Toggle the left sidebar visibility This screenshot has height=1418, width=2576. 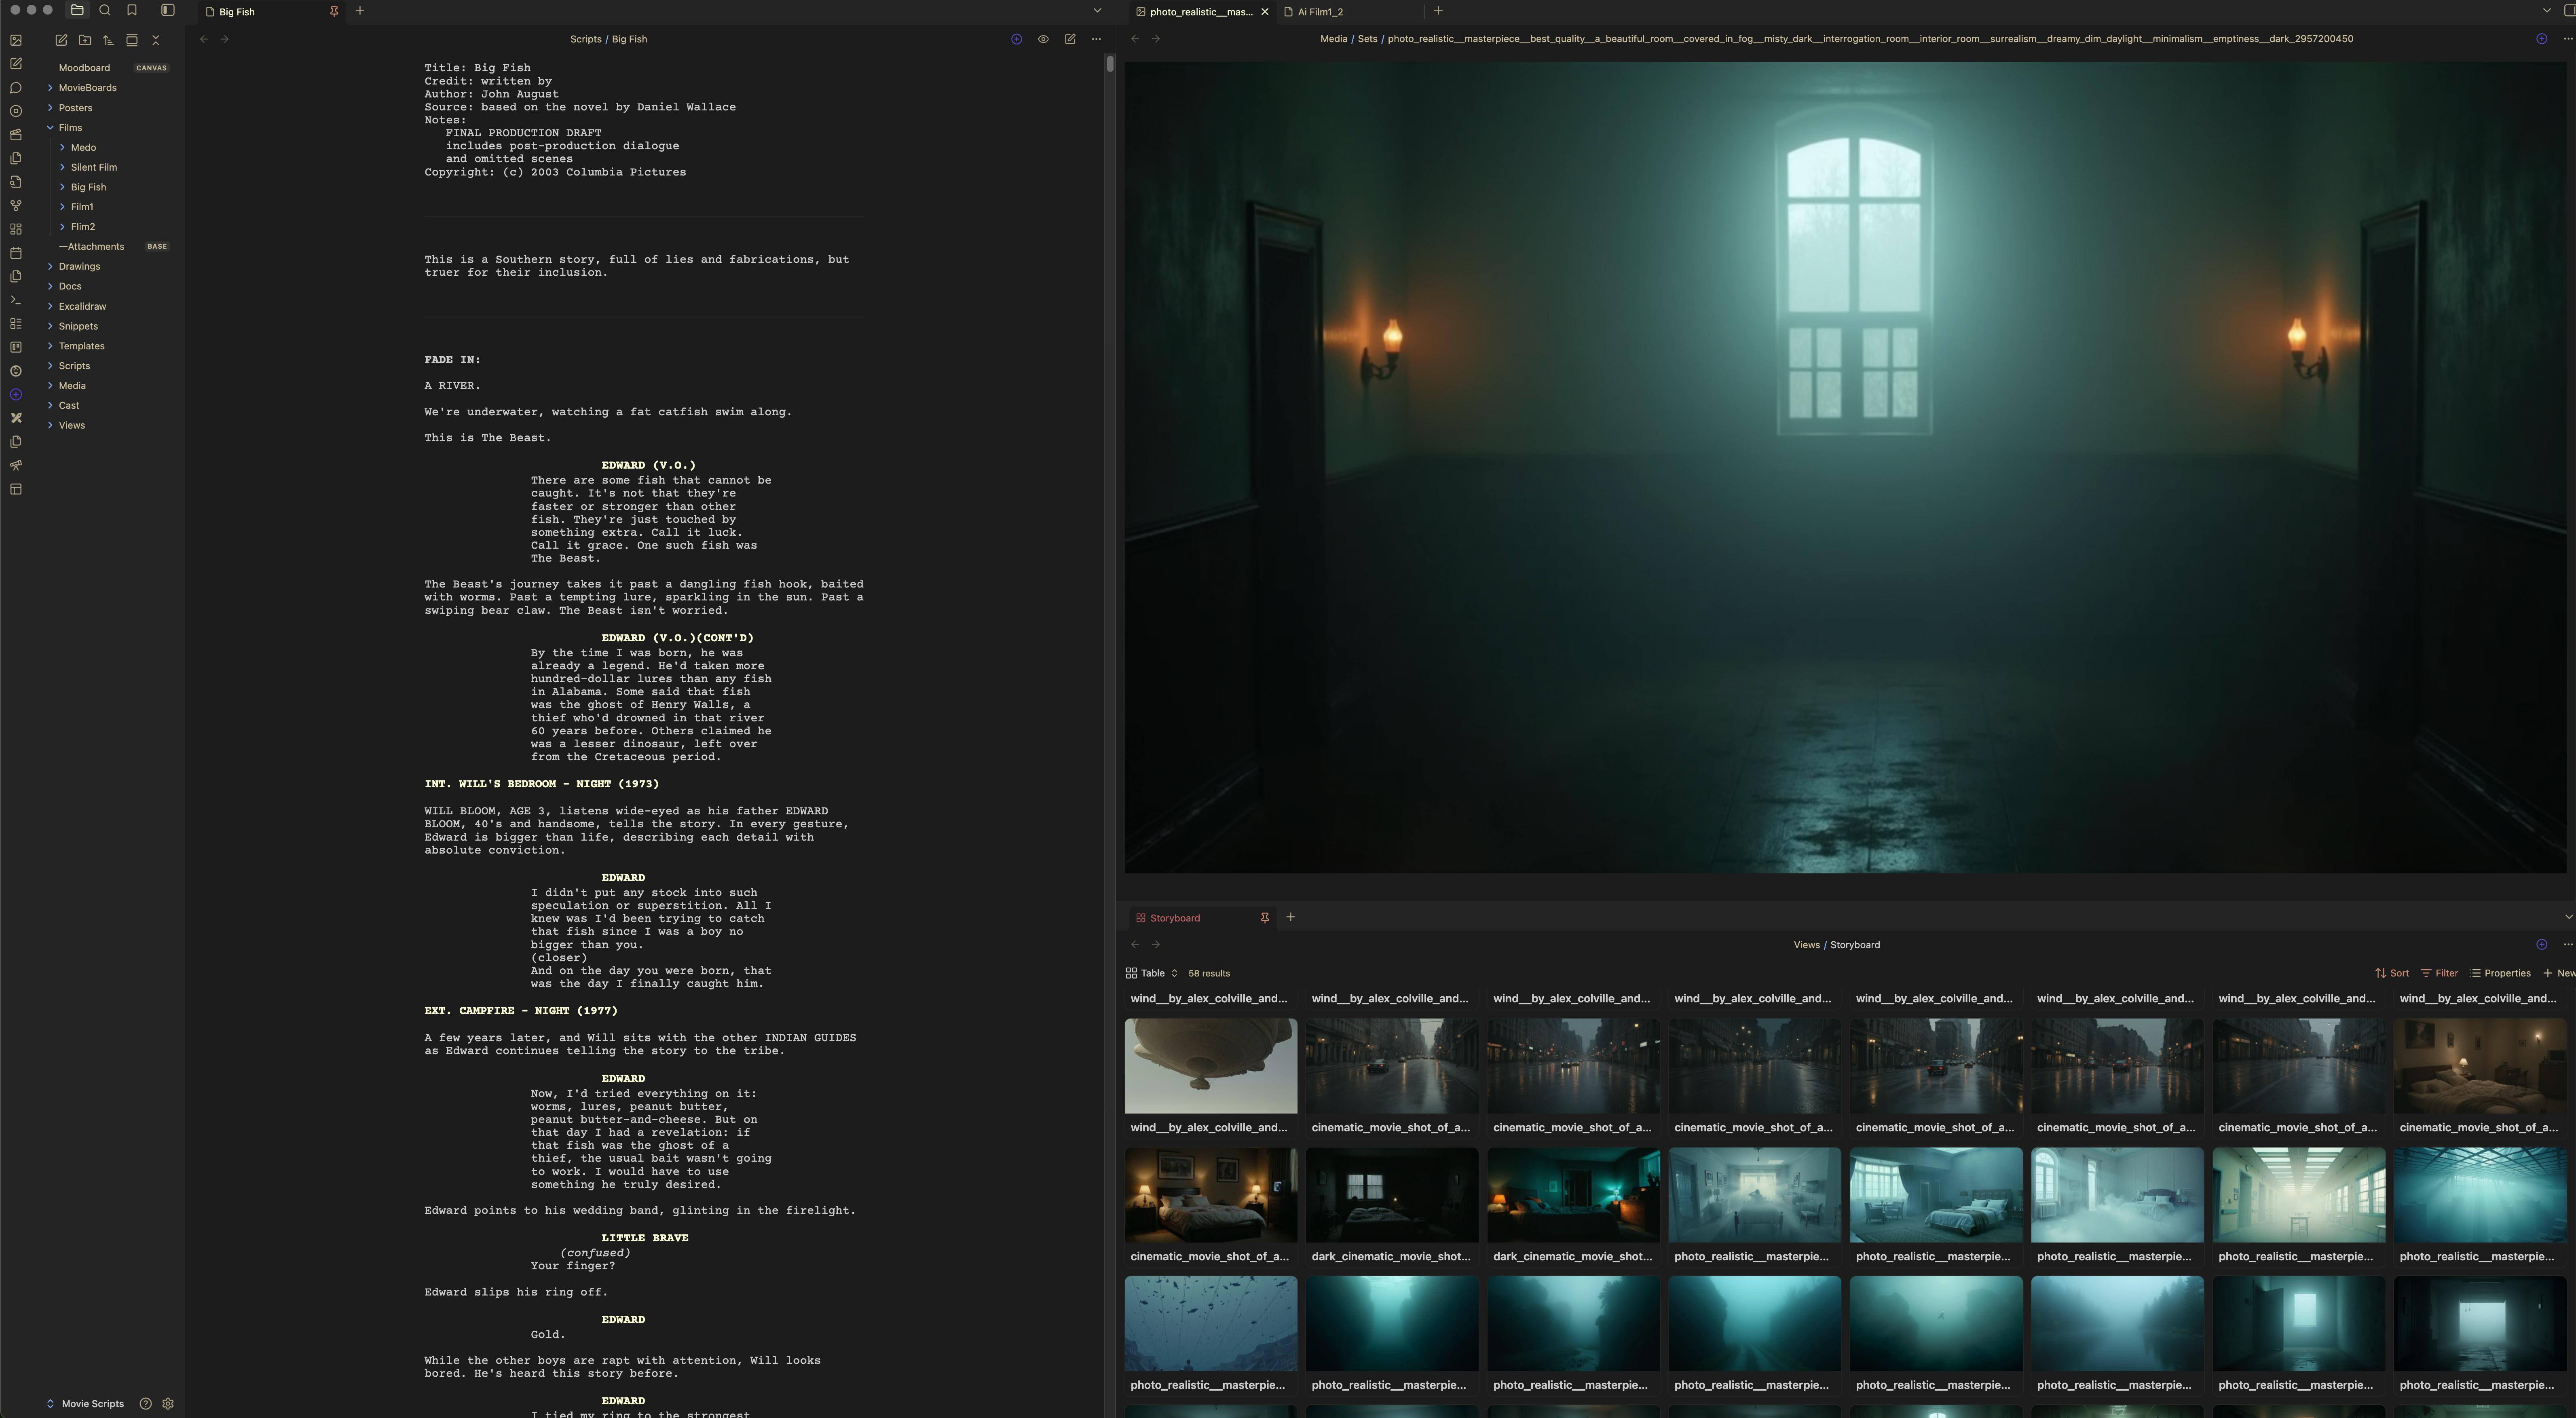point(168,10)
